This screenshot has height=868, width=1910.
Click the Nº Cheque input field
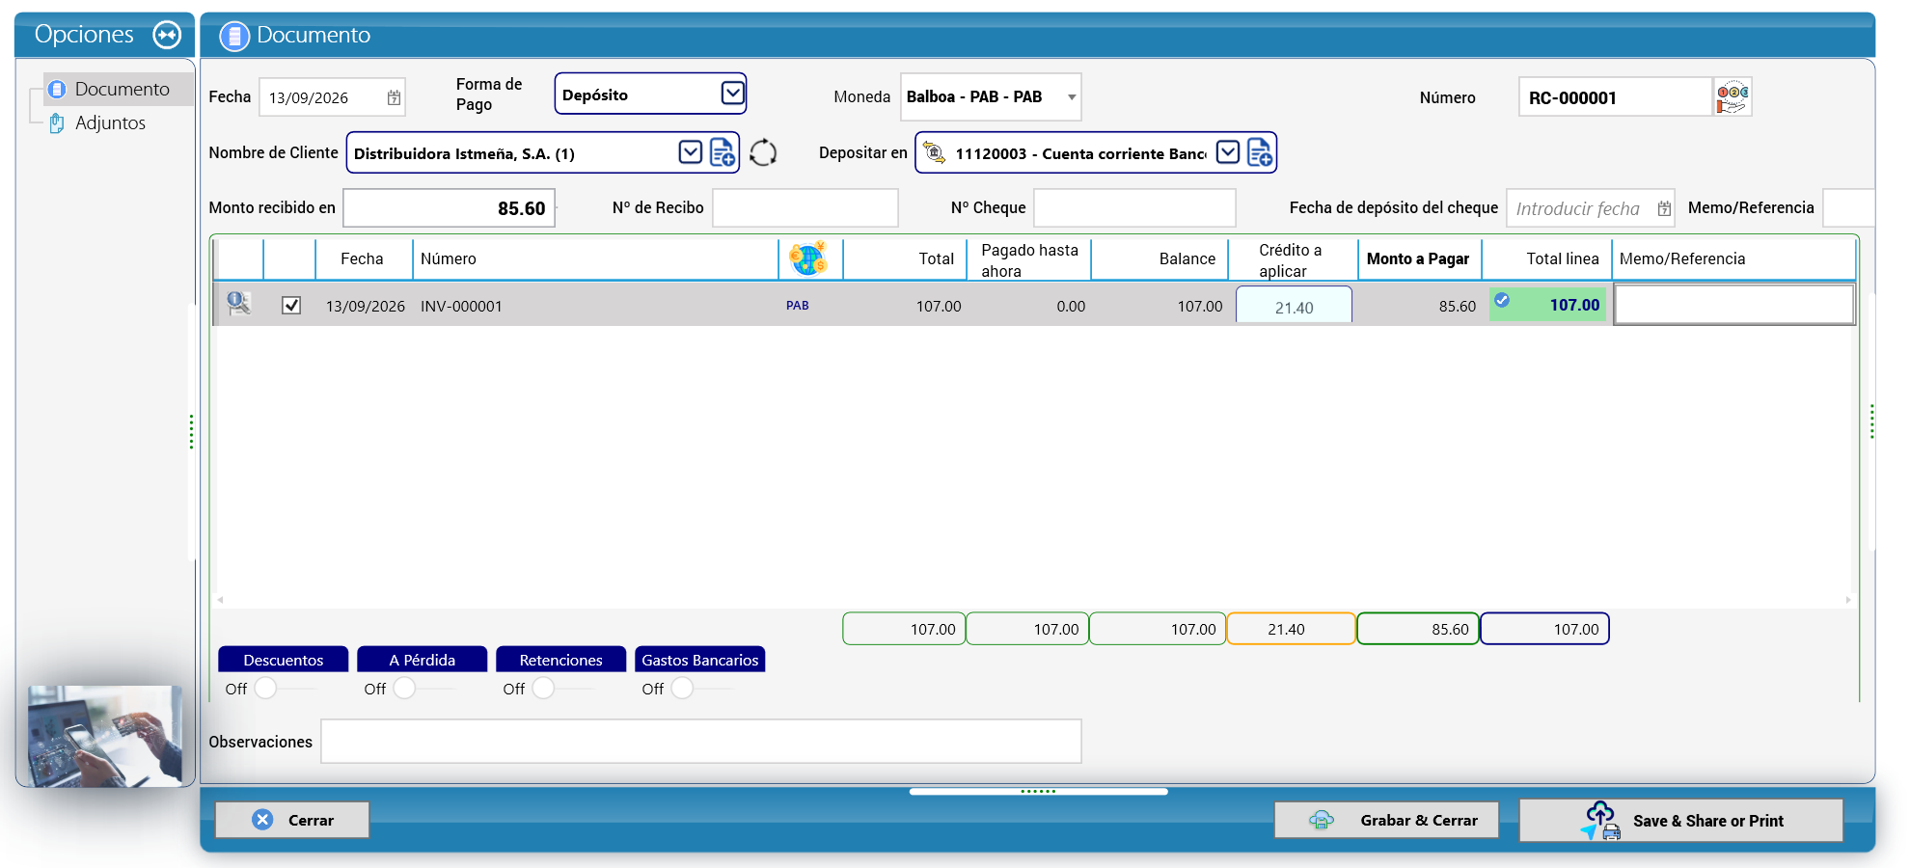pyautogui.click(x=1134, y=208)
